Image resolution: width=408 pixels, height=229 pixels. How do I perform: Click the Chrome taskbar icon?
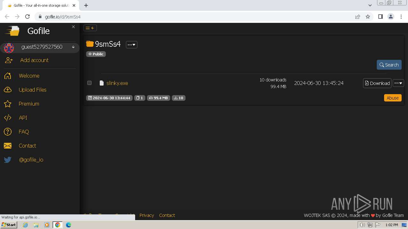(x=58, y=225)
